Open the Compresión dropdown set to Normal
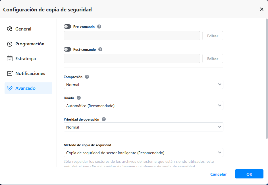Viewport: 268px width, 185px height. point(143,84)
